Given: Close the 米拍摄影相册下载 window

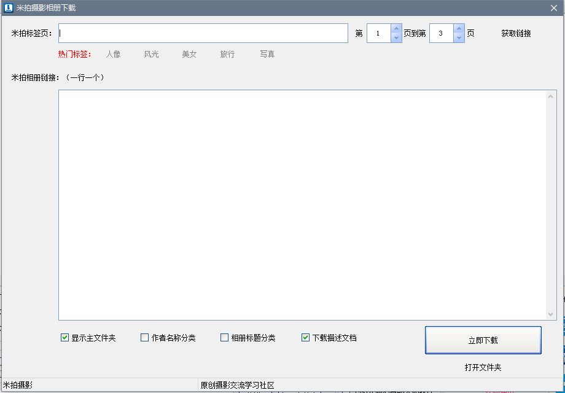Looking at the screenshot, I should click(x=554, y=8).
